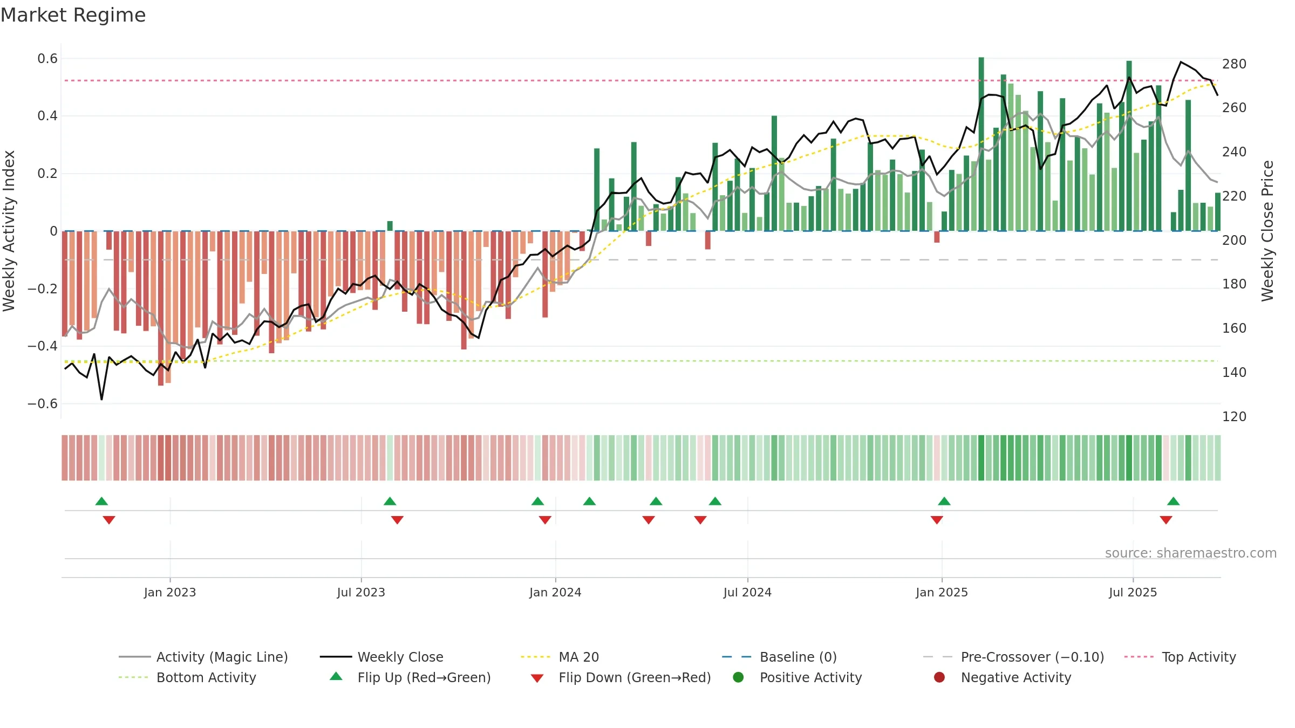Click the Jul 2023 axis label
This screenshot has width=1295, height=728.
click(x=361, y=593)
